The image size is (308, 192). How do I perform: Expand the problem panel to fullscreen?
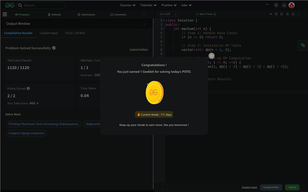click(144, 14)
